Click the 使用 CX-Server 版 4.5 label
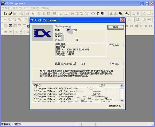 coord(70,64)
